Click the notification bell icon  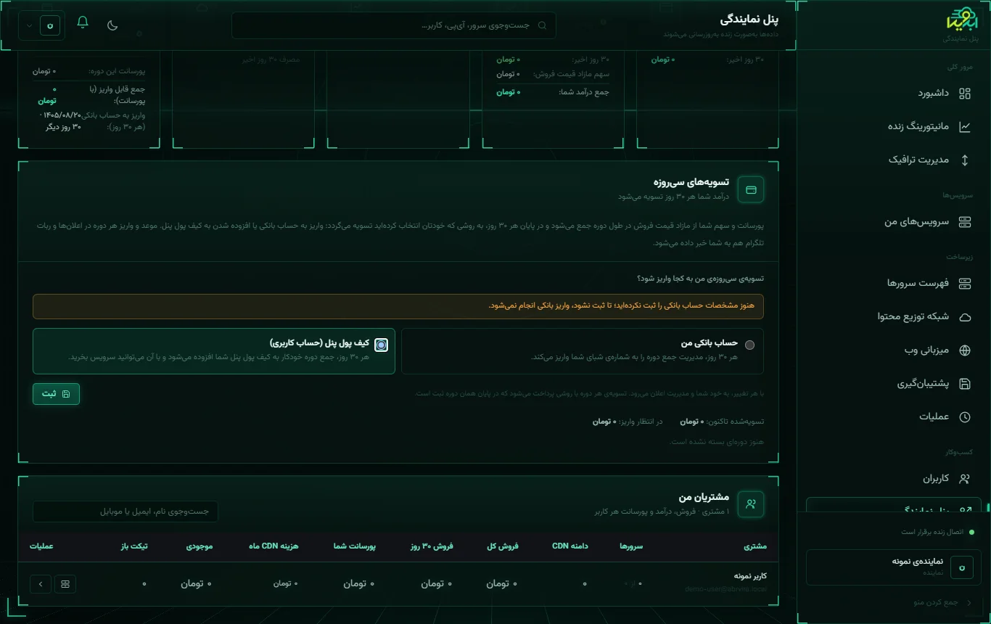point(83,22)
